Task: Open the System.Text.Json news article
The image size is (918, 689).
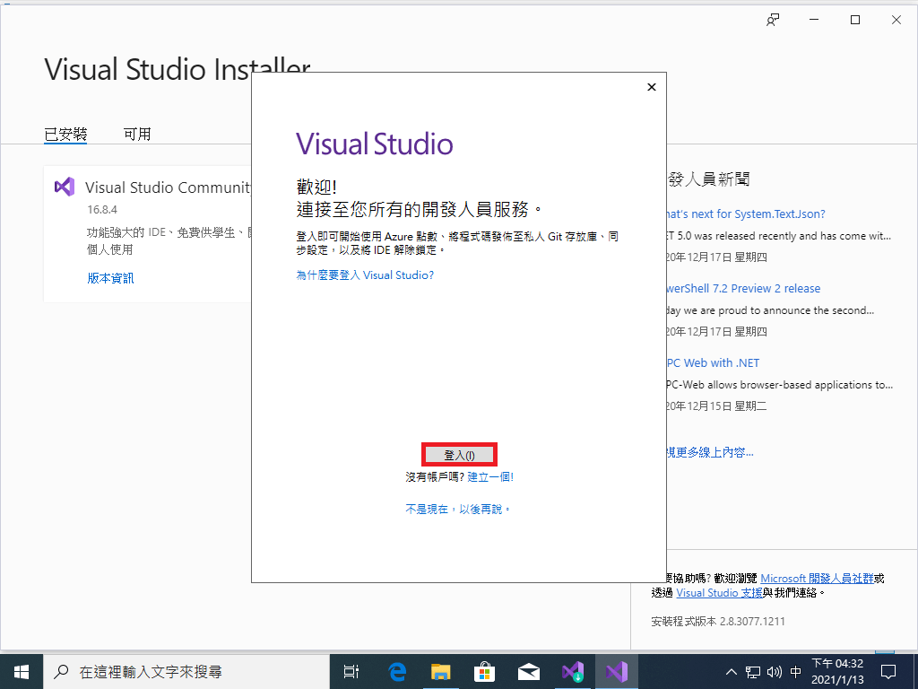Action: coord(746,214)
